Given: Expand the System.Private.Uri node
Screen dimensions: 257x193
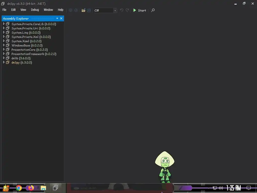Looking at the screenshot, I should point(4,28).
